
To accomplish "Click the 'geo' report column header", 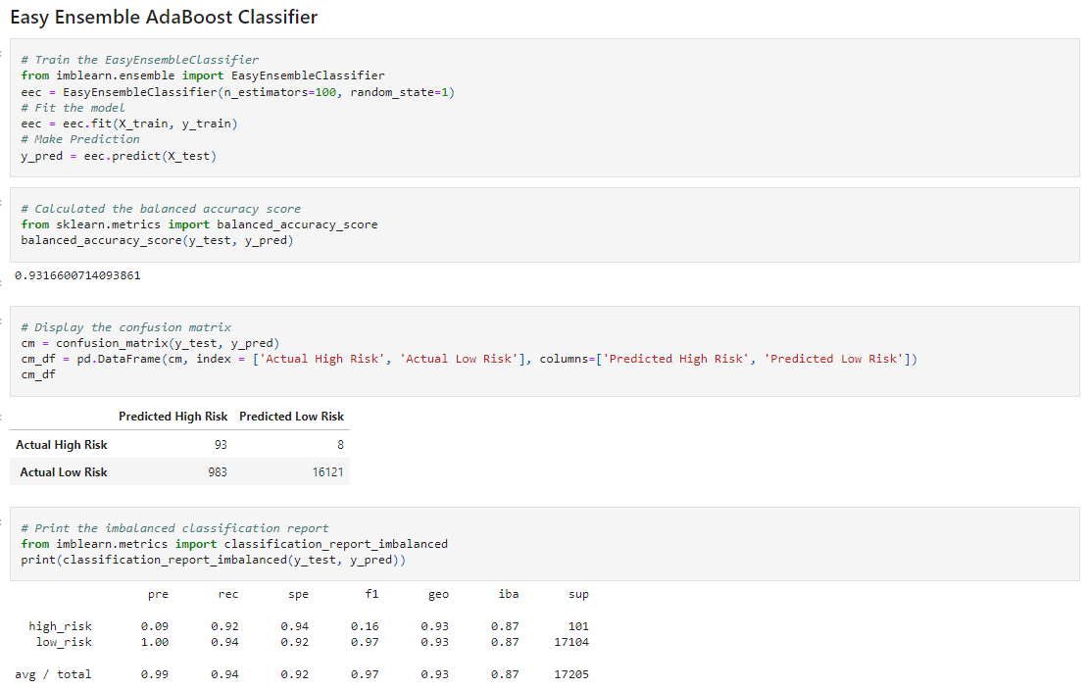I will [x=438, y=595].
